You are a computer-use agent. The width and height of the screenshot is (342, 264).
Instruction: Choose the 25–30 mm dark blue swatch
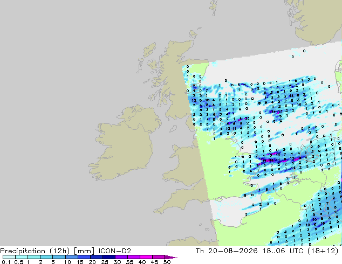tap(108, 257)
